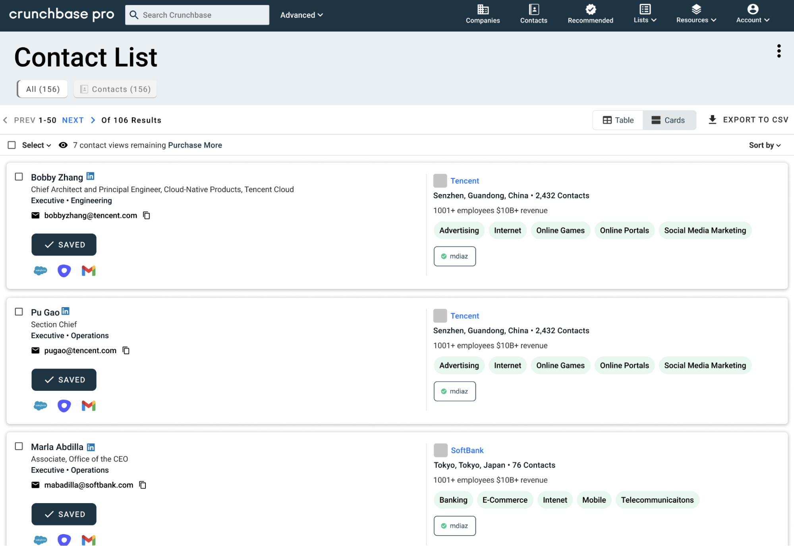Tick the select-all checkbox
794x546 pixels.
[12, 145]
